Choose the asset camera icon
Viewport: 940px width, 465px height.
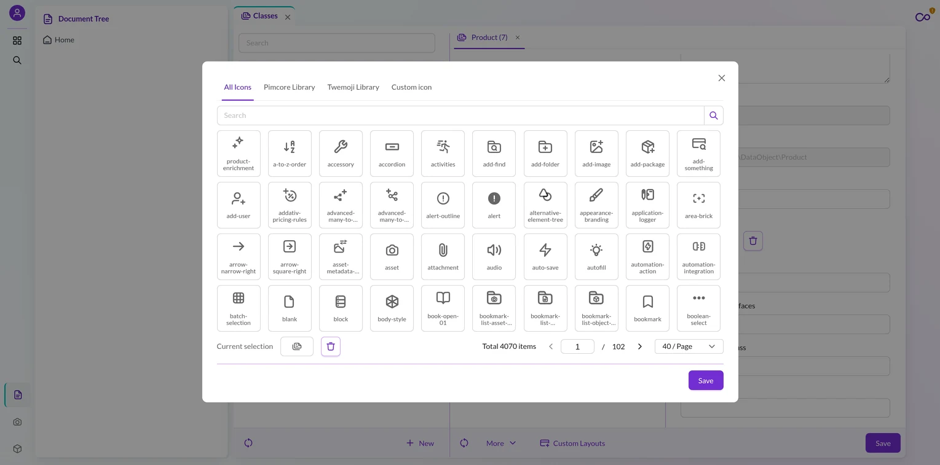(x=392, y=256)
